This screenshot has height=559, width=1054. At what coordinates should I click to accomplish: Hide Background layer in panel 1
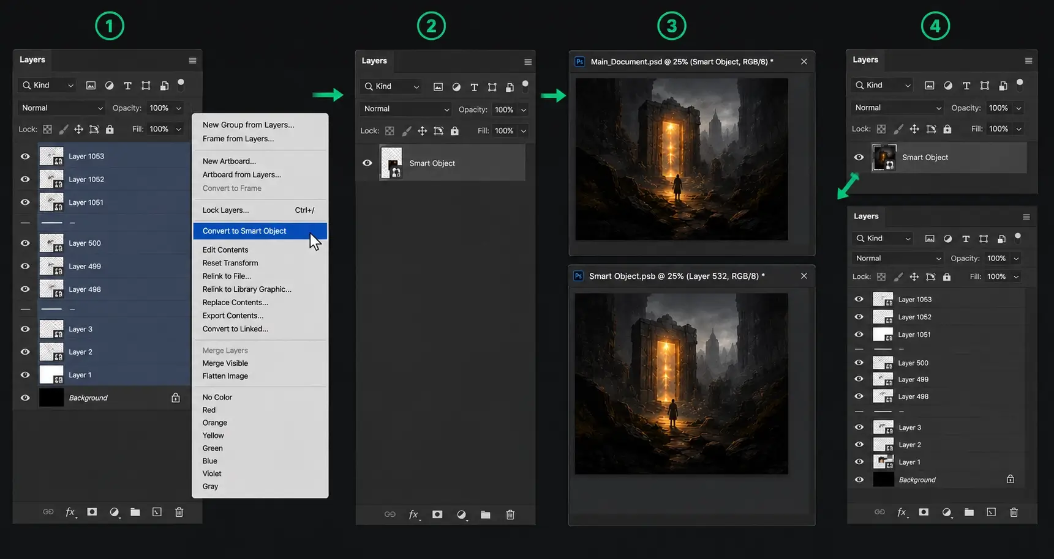[x=25, y=398]
